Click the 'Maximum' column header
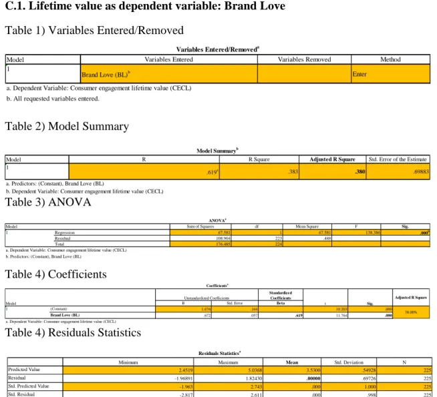Image resolution: width=437 pixels, height=397 pixels. pos(228,362)
